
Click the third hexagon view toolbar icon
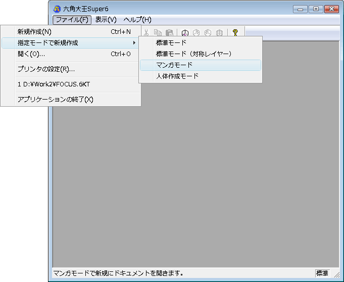208,33
